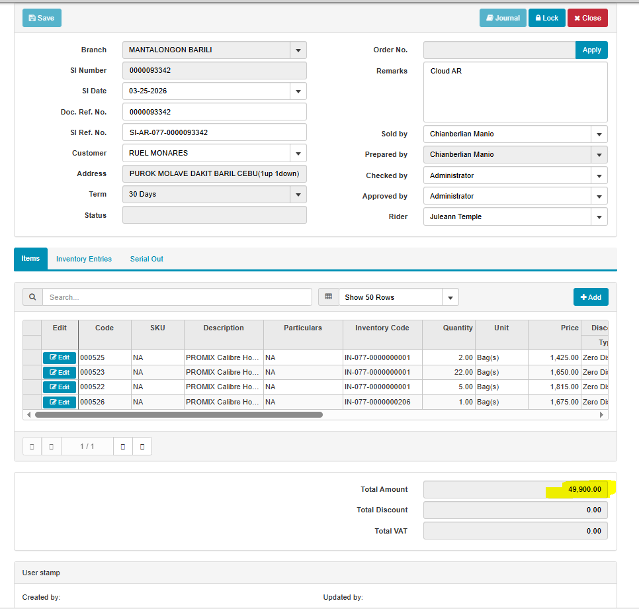Open the SI Date picker dropdown
The image size is (639, 609).
(298, 91)
